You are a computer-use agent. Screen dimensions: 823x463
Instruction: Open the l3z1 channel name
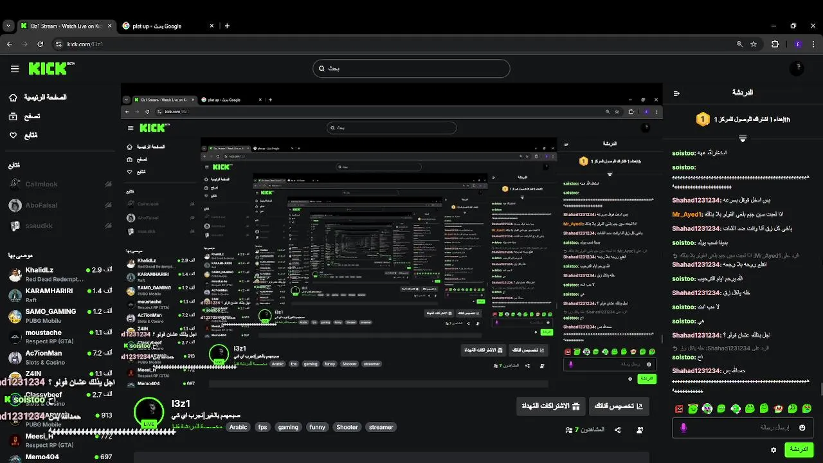181,403
